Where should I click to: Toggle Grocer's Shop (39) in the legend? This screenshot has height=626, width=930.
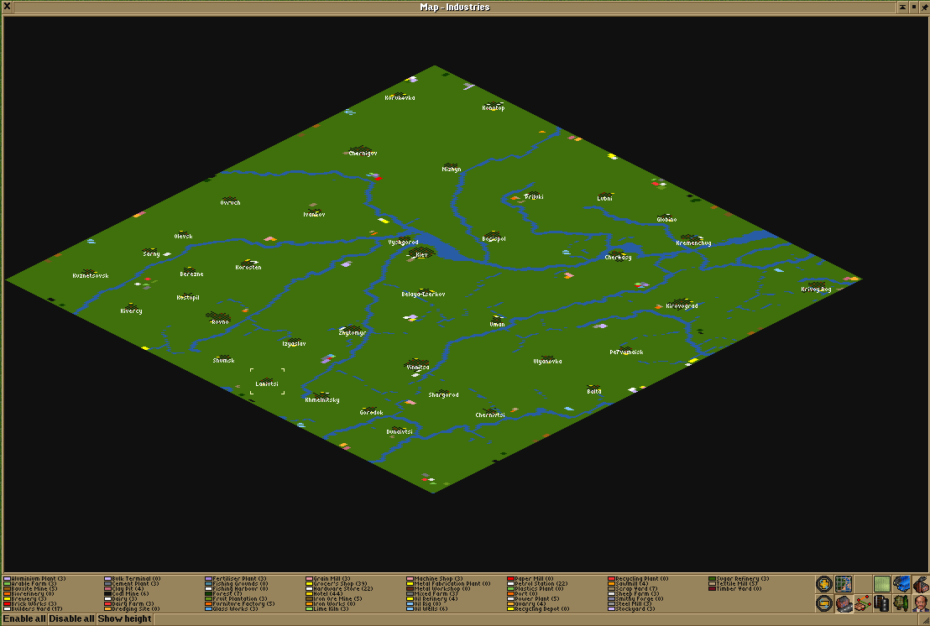pos(337,584)
